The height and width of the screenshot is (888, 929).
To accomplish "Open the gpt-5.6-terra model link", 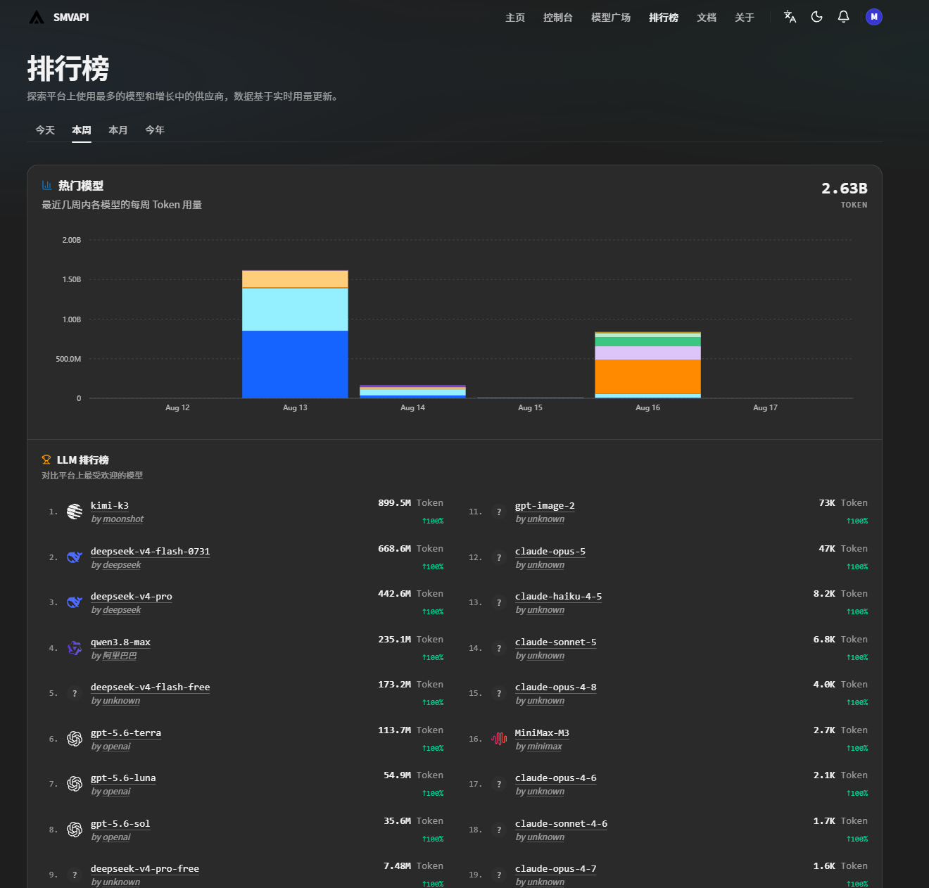I will point(126,732).
